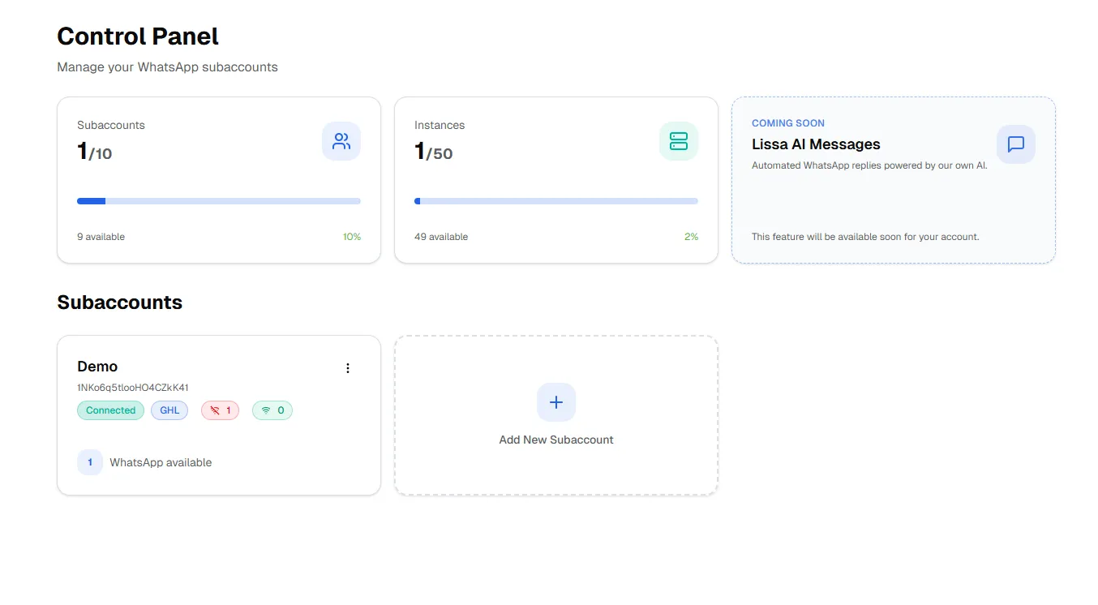1098x605 pixels.
Task: Click the WhatsApp available count badge
Action: (90, 462)
